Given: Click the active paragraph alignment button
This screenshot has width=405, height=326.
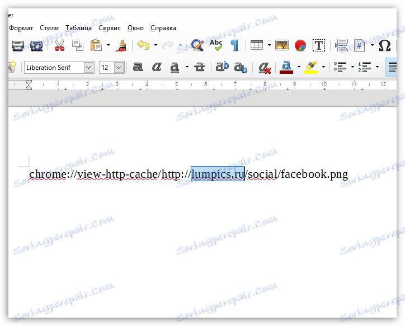Looking at the screenshot, I should click(392, 67).
